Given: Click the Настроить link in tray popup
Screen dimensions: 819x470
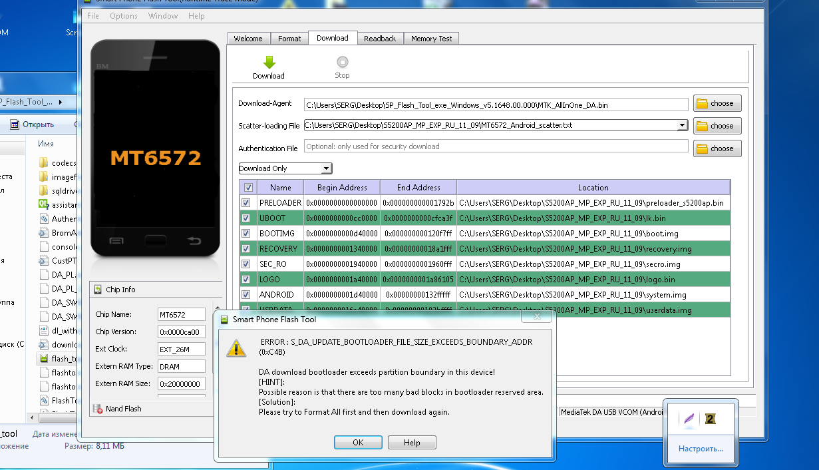Looking at the screenshot, I should pyautogui.click(x=701, y=449).
